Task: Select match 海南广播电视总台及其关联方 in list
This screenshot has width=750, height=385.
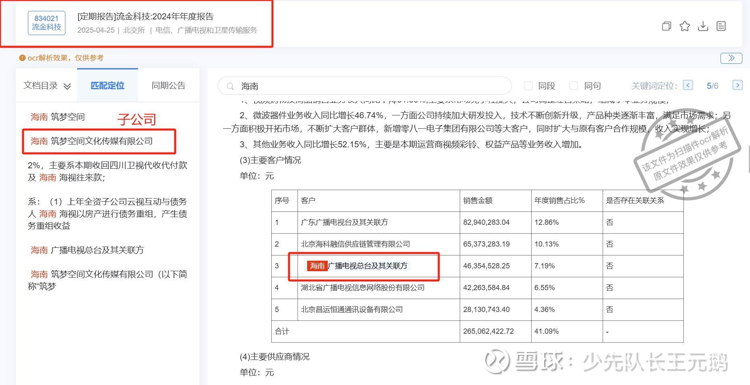Action: pyautogui.click(x=87, y=250)
